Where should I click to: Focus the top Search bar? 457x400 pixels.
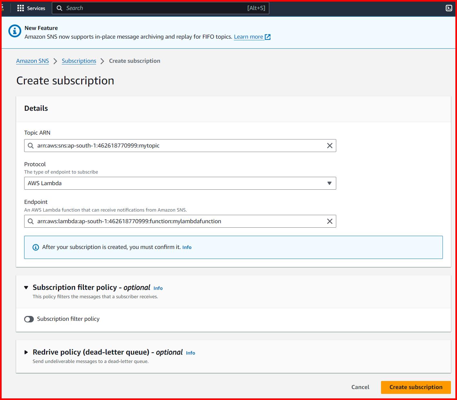tap(160, 8)
